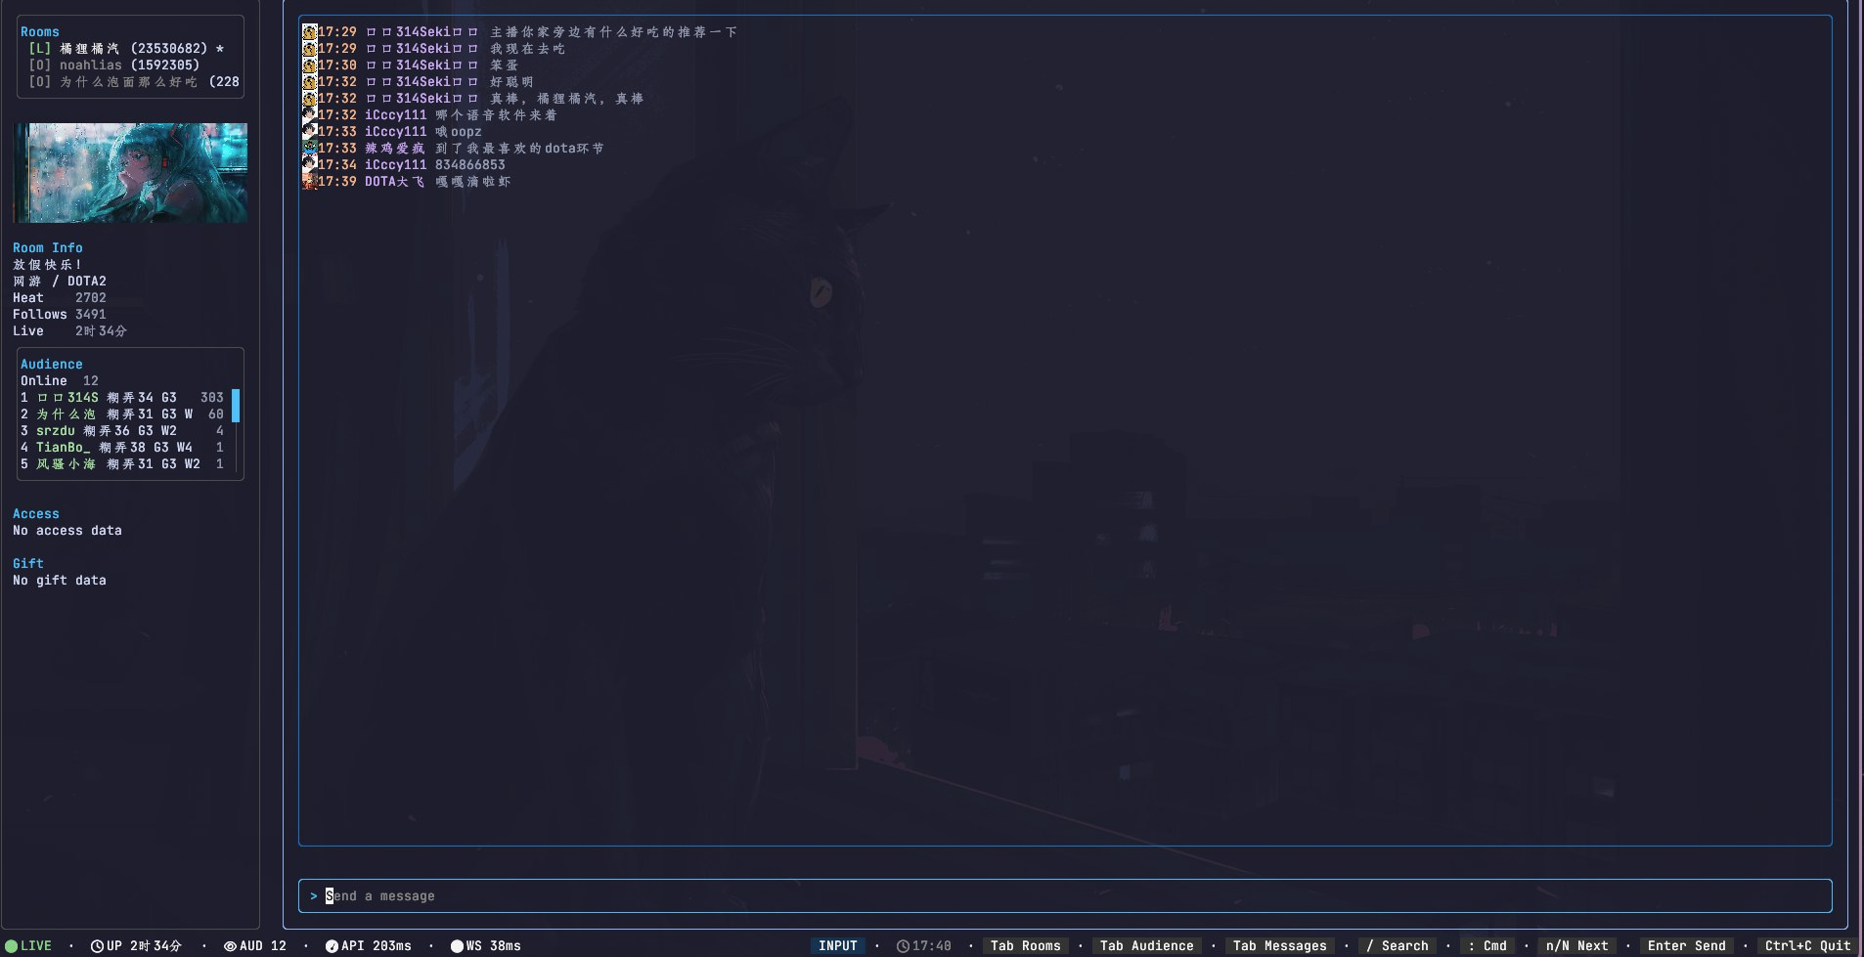This screenshot has width=1864, height=957.
Task: Click the Tab Audience shortcut
Action: (x=1146, y=946)
